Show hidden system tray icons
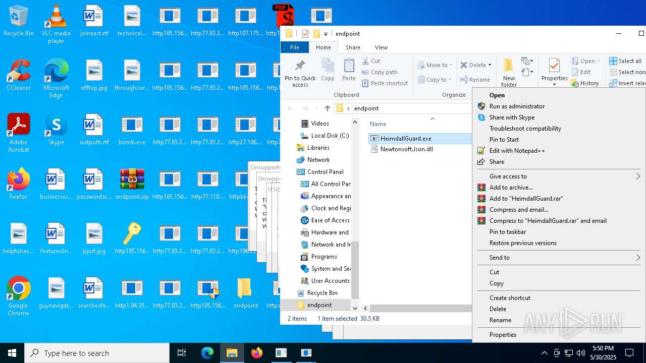 [x=544, y=353]
